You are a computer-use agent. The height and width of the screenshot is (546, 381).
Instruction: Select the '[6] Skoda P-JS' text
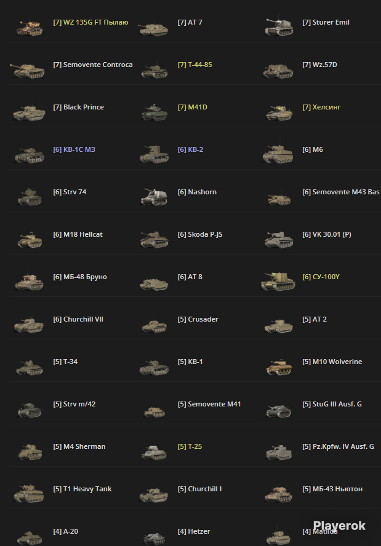point(200,235)
